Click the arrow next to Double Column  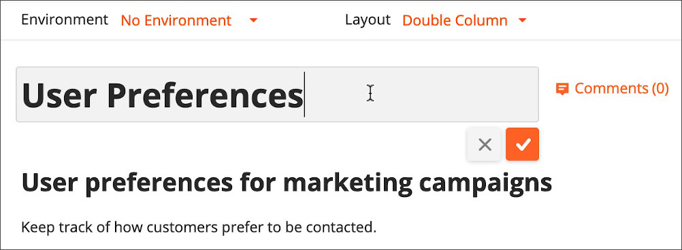point(522,20)
